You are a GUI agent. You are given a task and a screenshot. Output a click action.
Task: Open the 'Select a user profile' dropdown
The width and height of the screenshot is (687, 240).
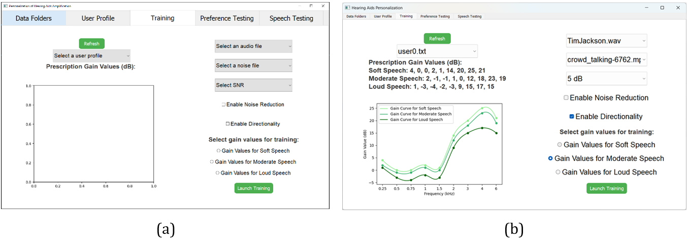(91, 55)
